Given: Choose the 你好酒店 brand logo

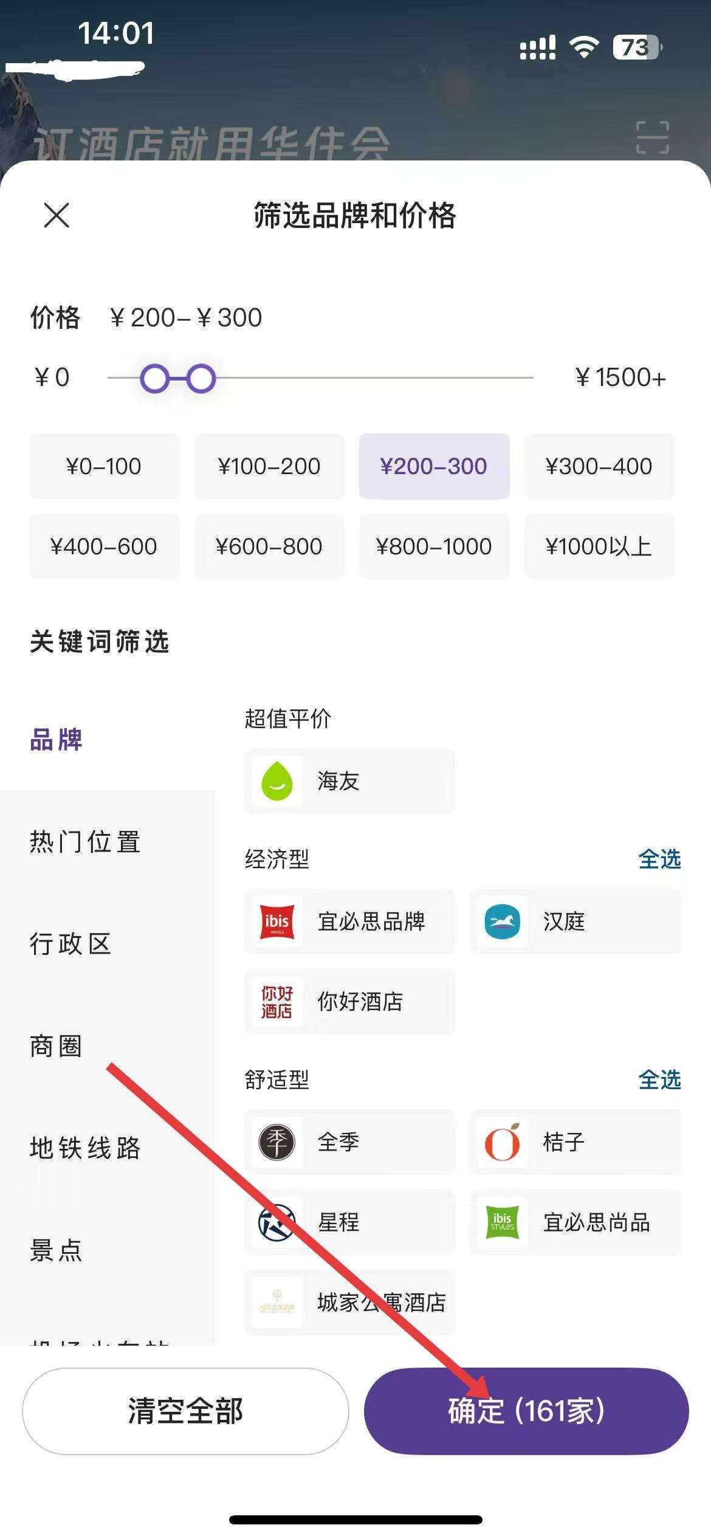Looking at the screenshot, I should click(276, 1002).
